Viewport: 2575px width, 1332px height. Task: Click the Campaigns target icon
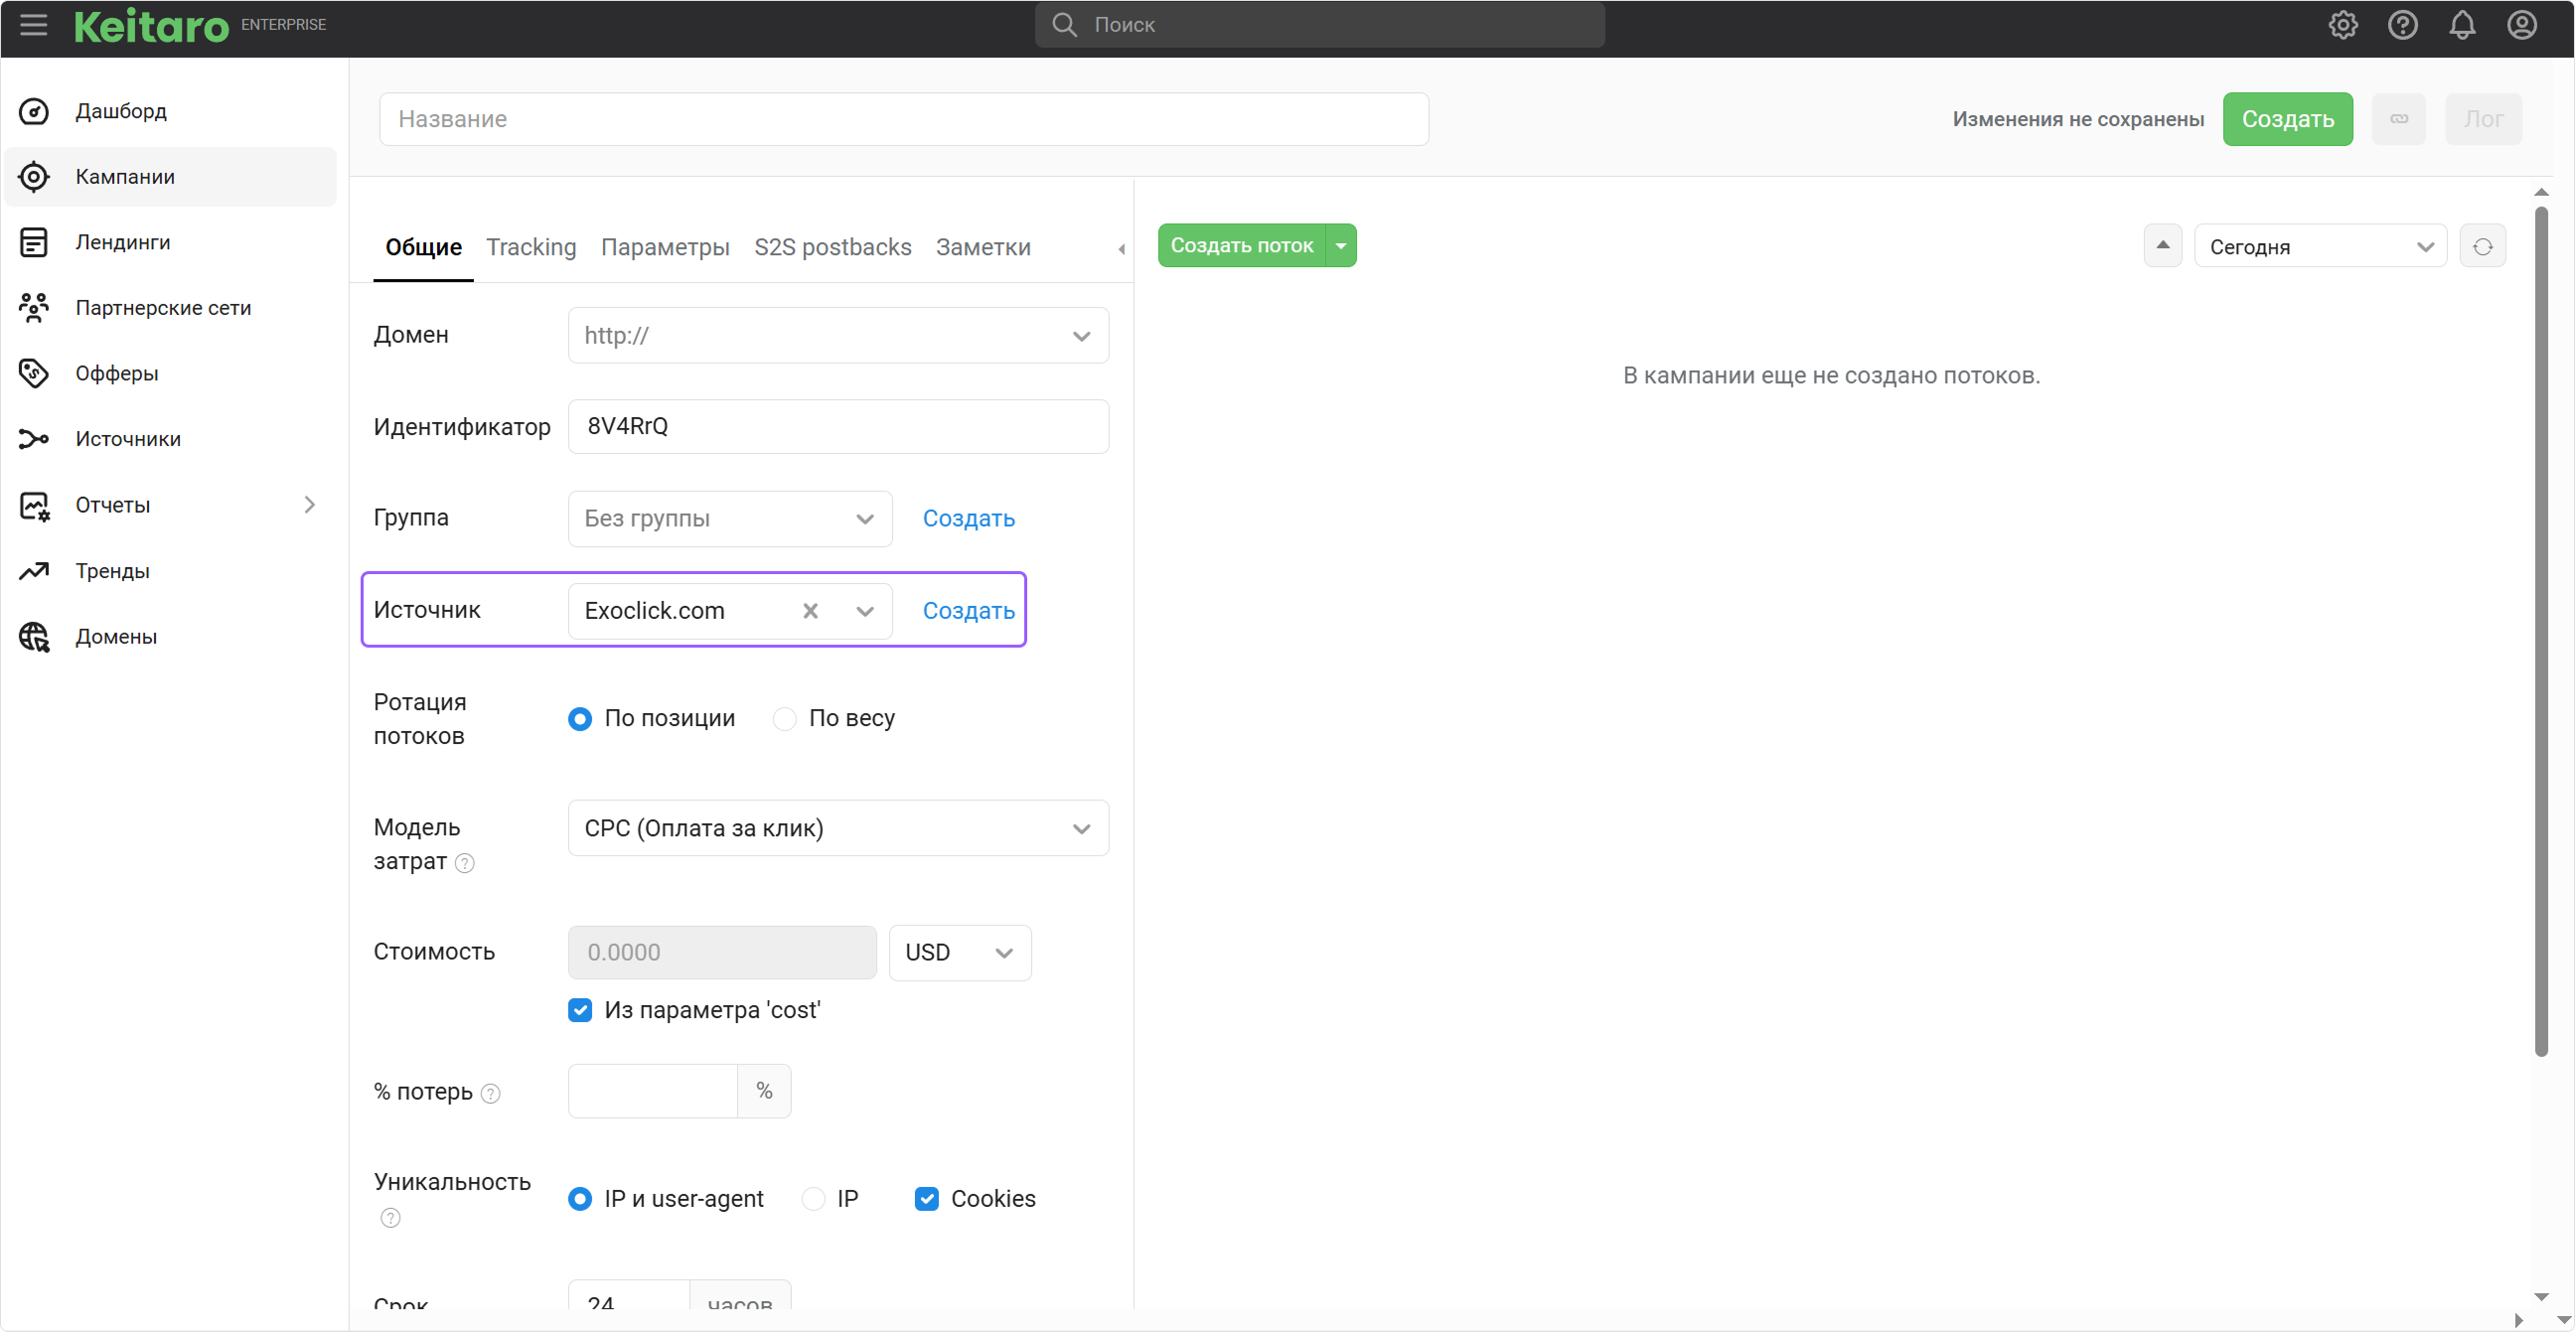(x=34, y=177)
